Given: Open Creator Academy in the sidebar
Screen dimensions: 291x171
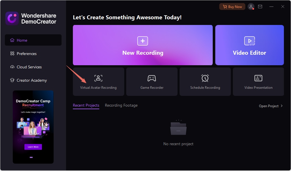Looking at the screenshot, I should [33, 80].
